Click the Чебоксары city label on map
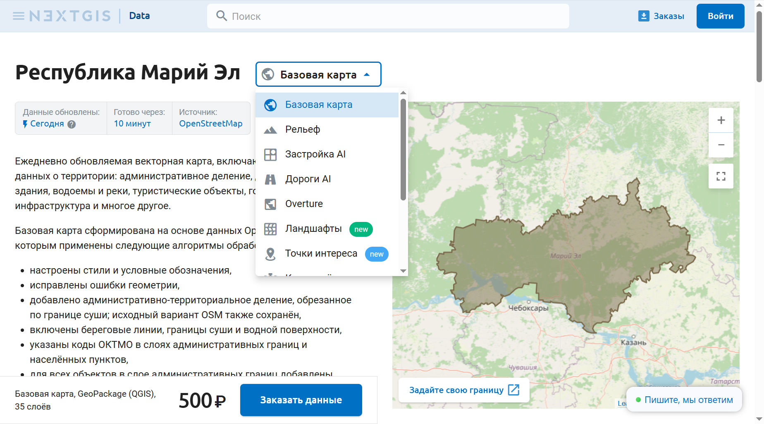 (x=528, y=308)
